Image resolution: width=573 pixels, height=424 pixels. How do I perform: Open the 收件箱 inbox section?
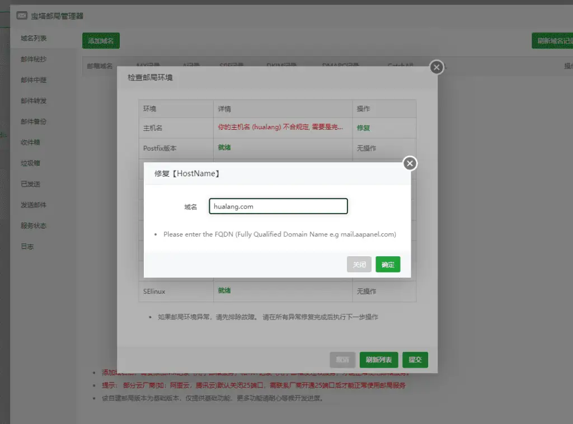(31, 142)
